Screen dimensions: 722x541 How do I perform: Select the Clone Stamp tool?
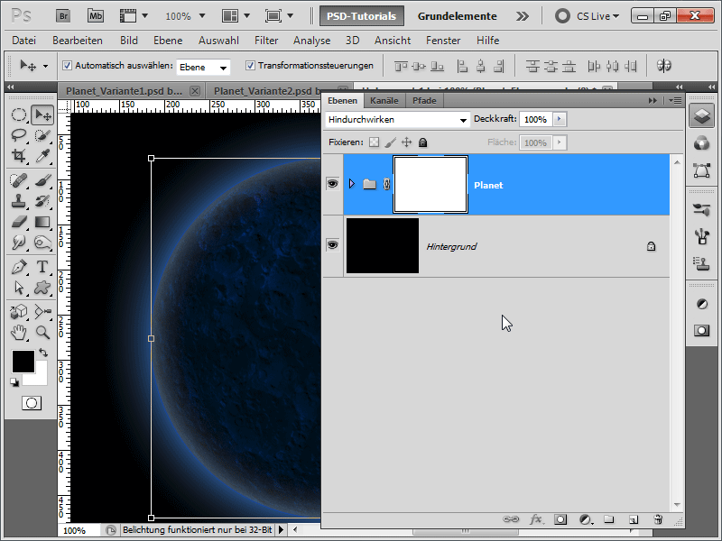point(18,201)
